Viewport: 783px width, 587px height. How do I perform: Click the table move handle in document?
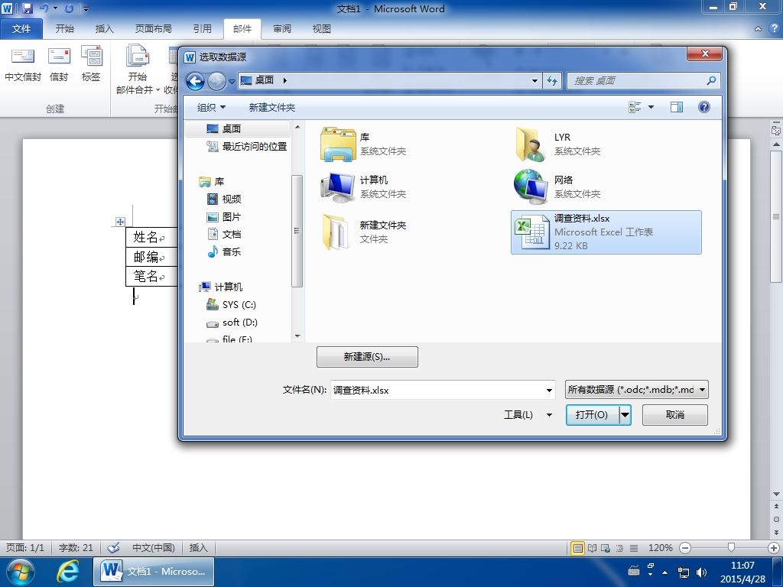tap(120, 222)
